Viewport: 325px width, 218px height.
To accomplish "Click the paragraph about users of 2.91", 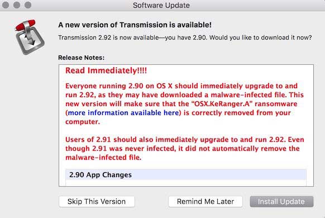I will click(185, 149).
